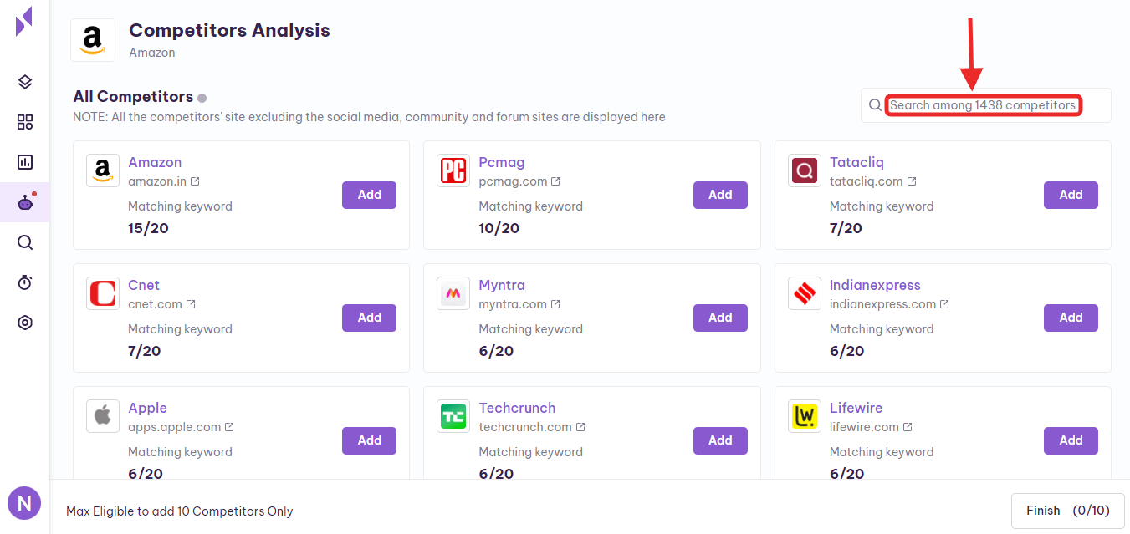Viewport: 1130px width, 534px height.
Task: Click the info icon next to All Competitors
Action: (x=202, y=98)
